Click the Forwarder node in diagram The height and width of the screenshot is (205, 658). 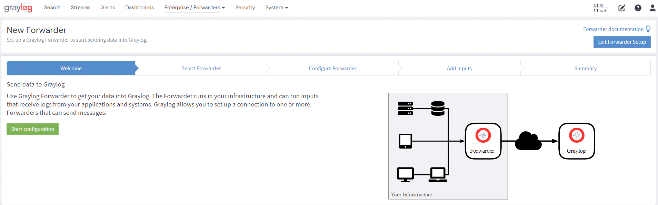[483, 141]
